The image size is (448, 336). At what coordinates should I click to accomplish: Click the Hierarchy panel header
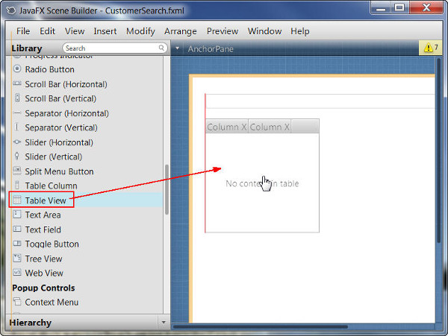click(31, 323)
